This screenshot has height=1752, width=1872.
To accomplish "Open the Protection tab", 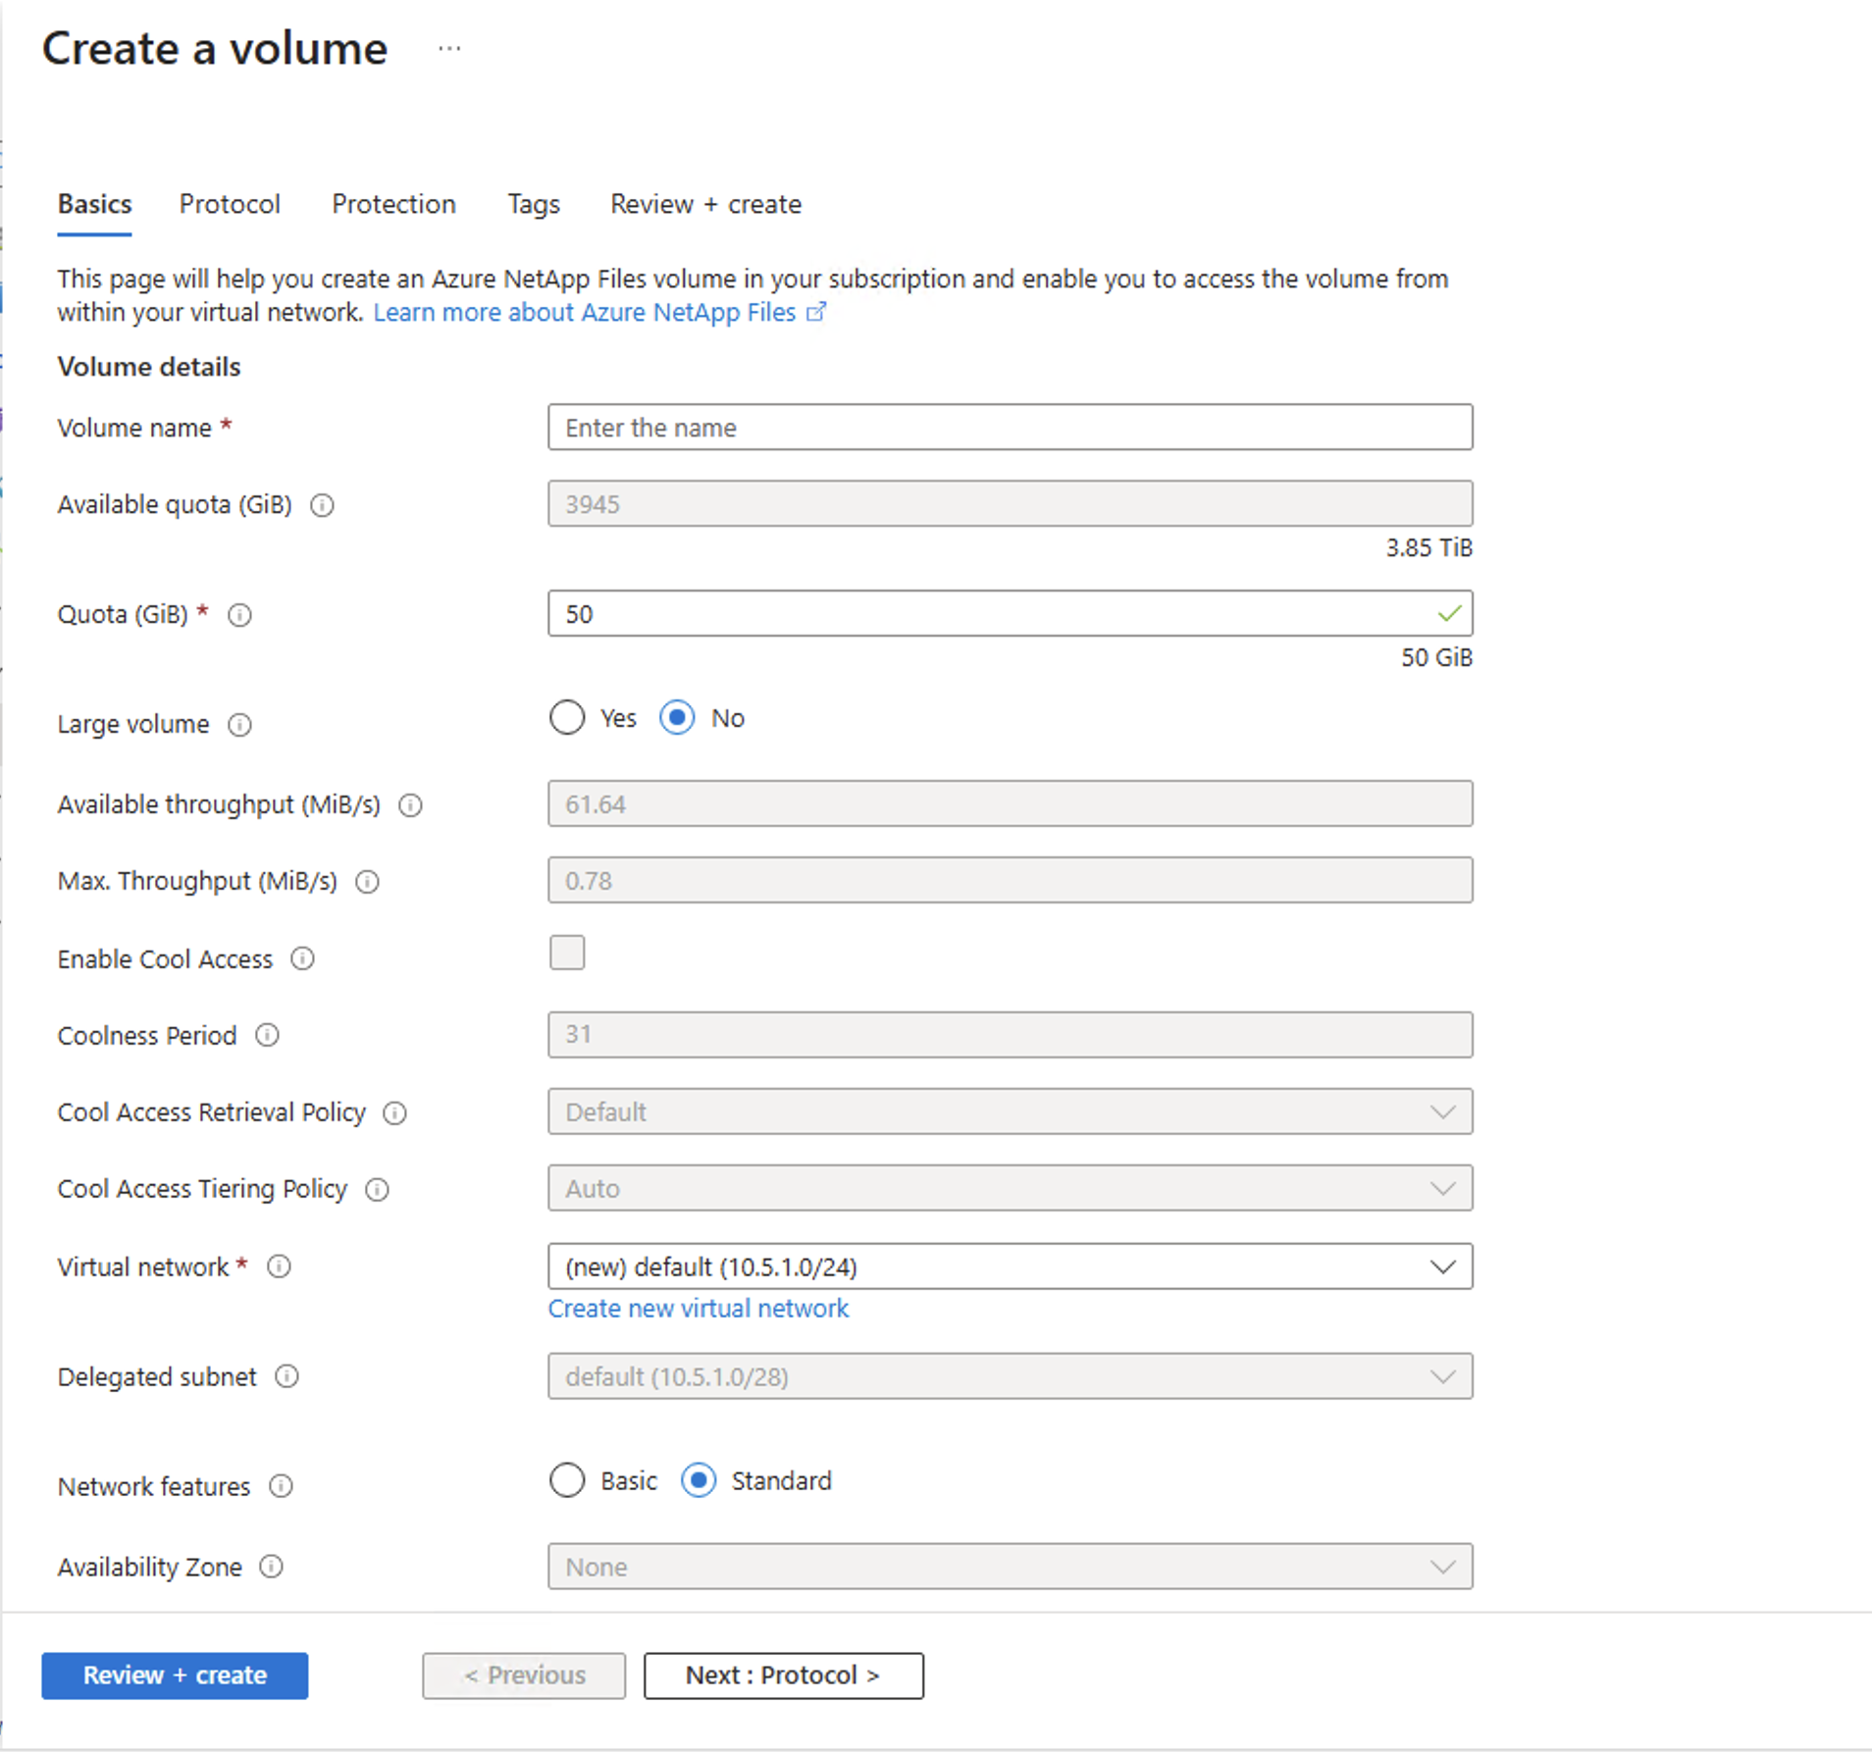I will pos(393,204).
